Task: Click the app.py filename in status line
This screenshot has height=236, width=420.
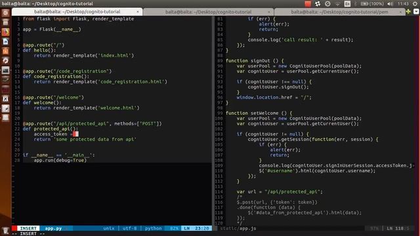Action: (x=53, y=228)
